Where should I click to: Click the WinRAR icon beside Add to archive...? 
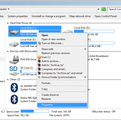[39, 61]
